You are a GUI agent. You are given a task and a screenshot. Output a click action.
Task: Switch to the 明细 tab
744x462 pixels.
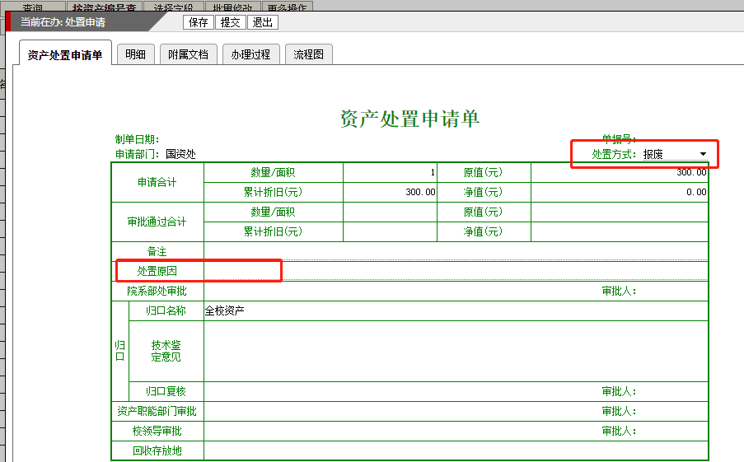(135, 55)
